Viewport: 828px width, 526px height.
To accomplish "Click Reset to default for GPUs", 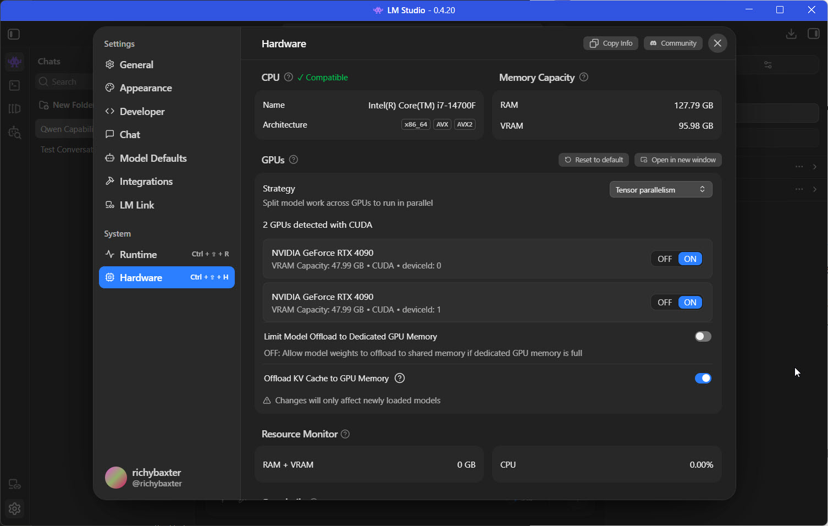I will (x=594, y=160).
